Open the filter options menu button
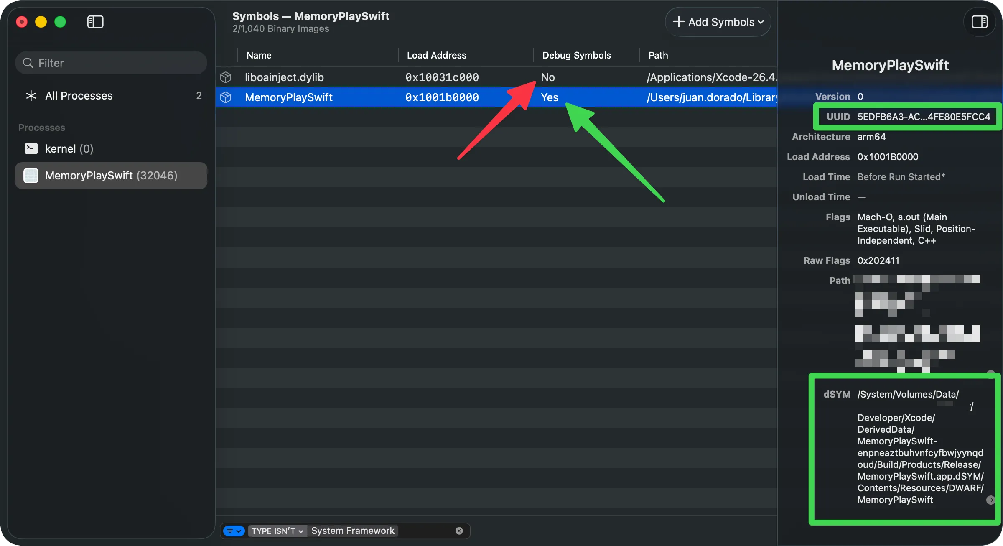Screen dimensions: 1003x546 tap(234, 531)
